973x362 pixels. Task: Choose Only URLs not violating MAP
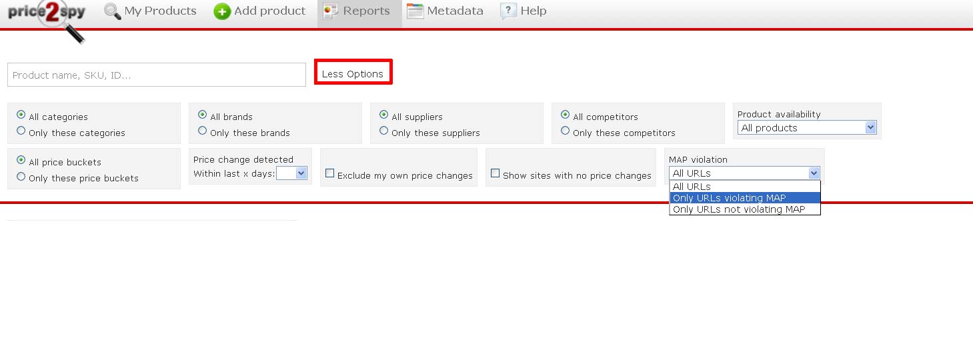pyautogui.click(x=745, y=209)
